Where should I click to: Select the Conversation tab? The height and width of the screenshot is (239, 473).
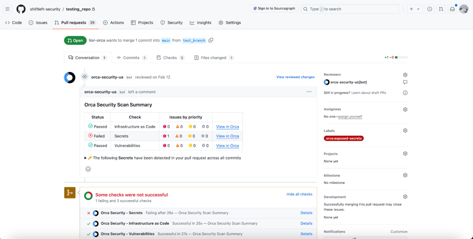[88, 58]
